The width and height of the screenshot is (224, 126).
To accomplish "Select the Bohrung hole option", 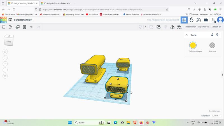I will click(212, 45).
